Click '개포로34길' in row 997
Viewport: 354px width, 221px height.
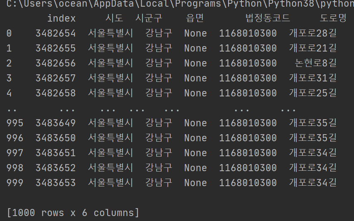[313, 153]
